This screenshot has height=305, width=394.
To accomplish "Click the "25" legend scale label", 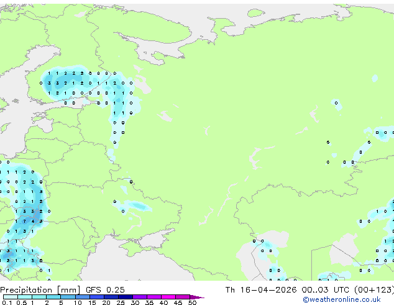I will [x=121, y=303].
